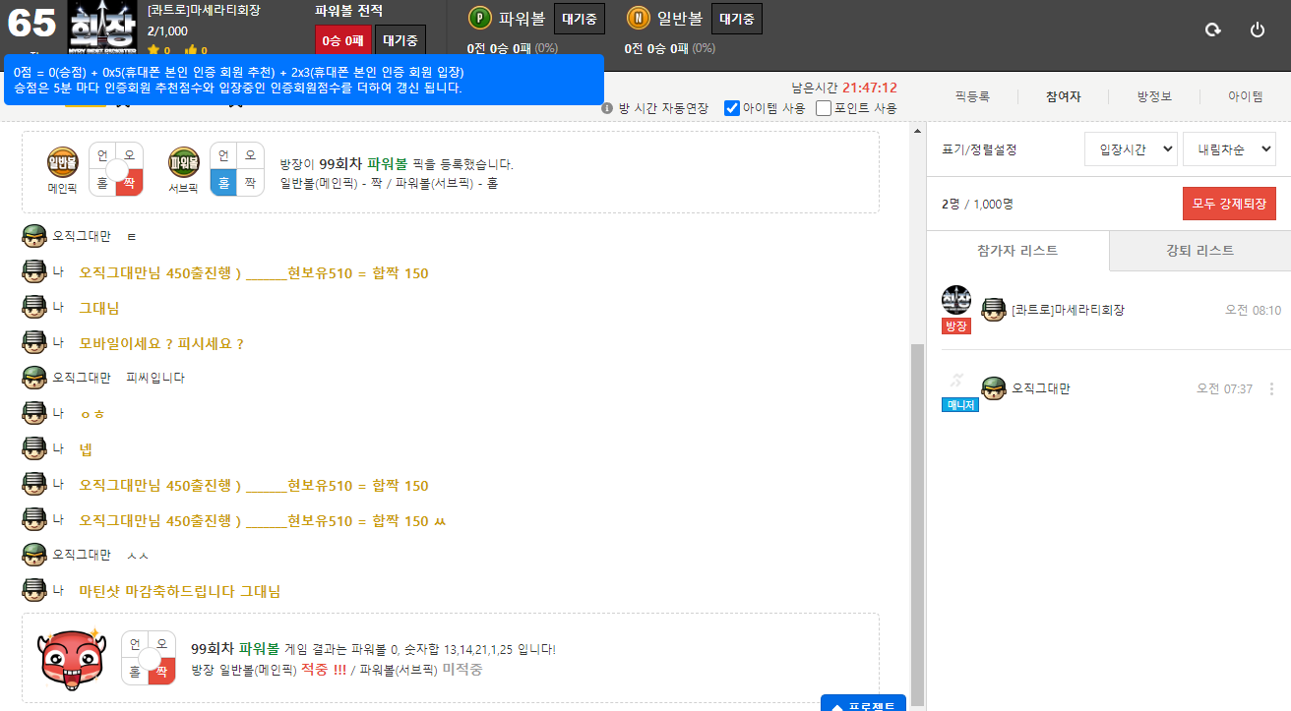Click the join time 오전 08:10
The image size is (1291, 711).
(x=1253, y=310)
